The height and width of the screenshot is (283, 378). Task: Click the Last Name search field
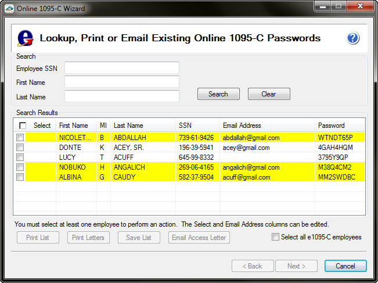coord(121,97)
